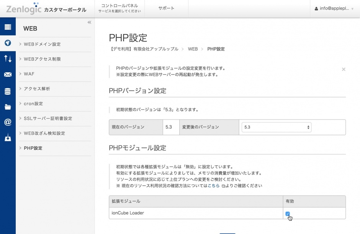Click the download tray sidebar icon
The height and width of the screenshot is (234, 360).
coord(8,138)
